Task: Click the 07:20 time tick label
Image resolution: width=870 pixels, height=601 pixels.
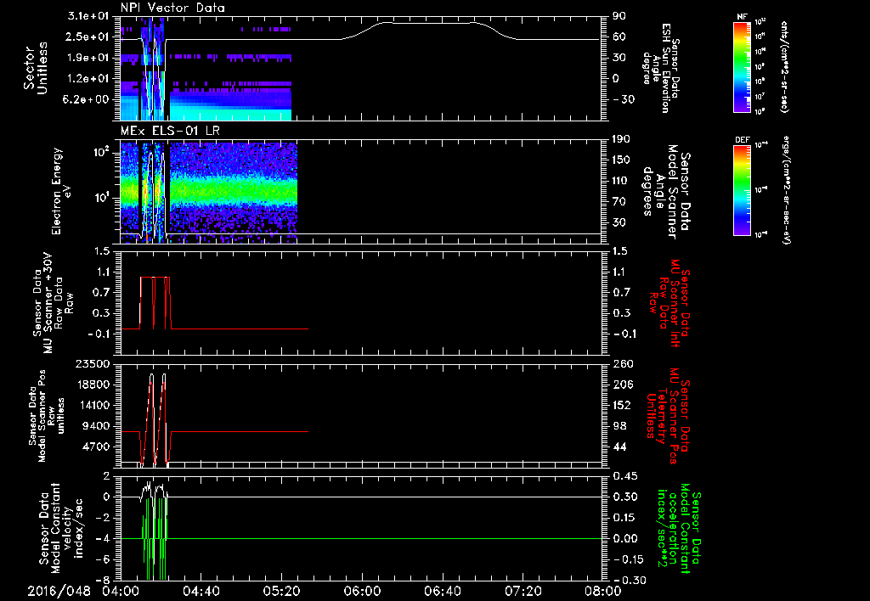Action: click(523, 591)
